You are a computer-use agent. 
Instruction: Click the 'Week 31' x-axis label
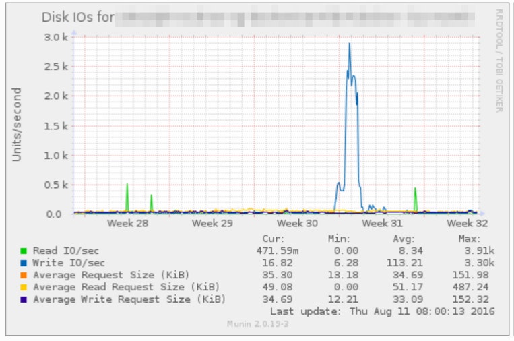tap(382, 224)
